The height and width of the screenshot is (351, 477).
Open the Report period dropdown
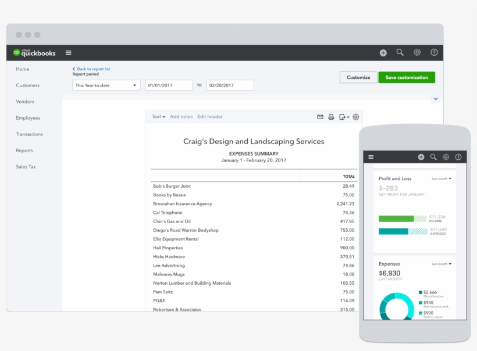(x=106, y=85)
